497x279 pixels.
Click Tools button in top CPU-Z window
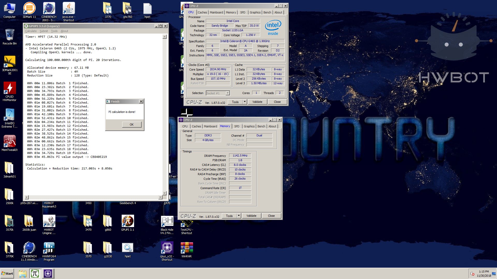point(235,102)
